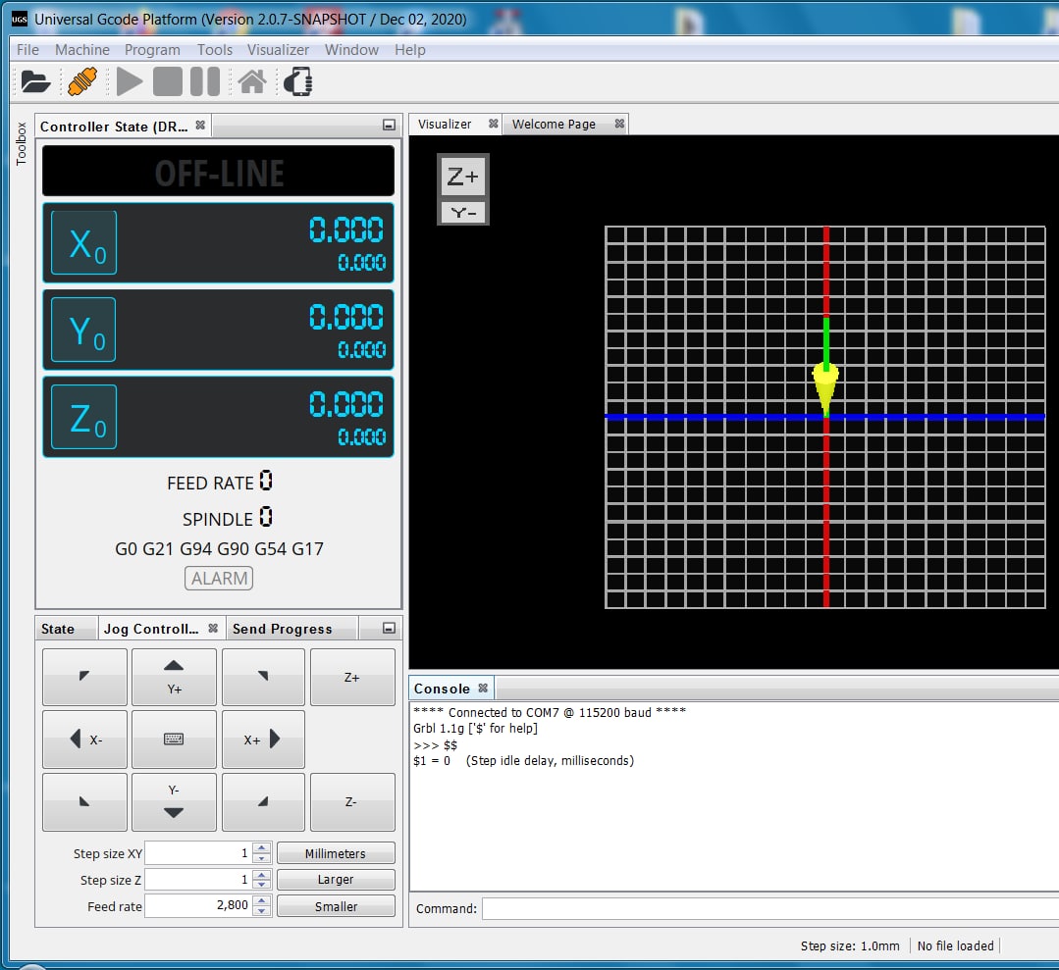This screenshot has height=970, width=1059.
Task: Minimize the Controller State panel group
Action: pyautogui.click(x=389, y=125)
